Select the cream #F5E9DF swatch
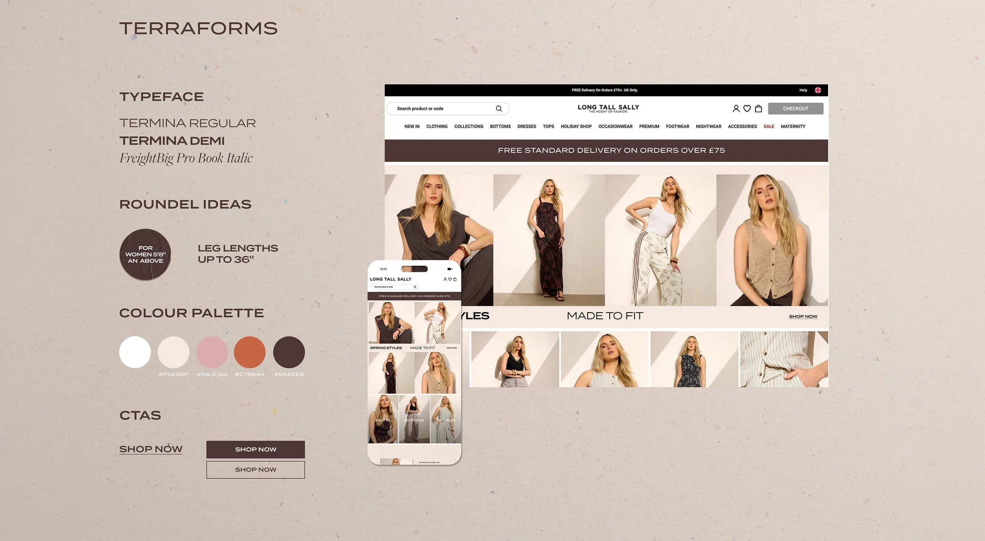985x541 pixels. click(173, 352)
